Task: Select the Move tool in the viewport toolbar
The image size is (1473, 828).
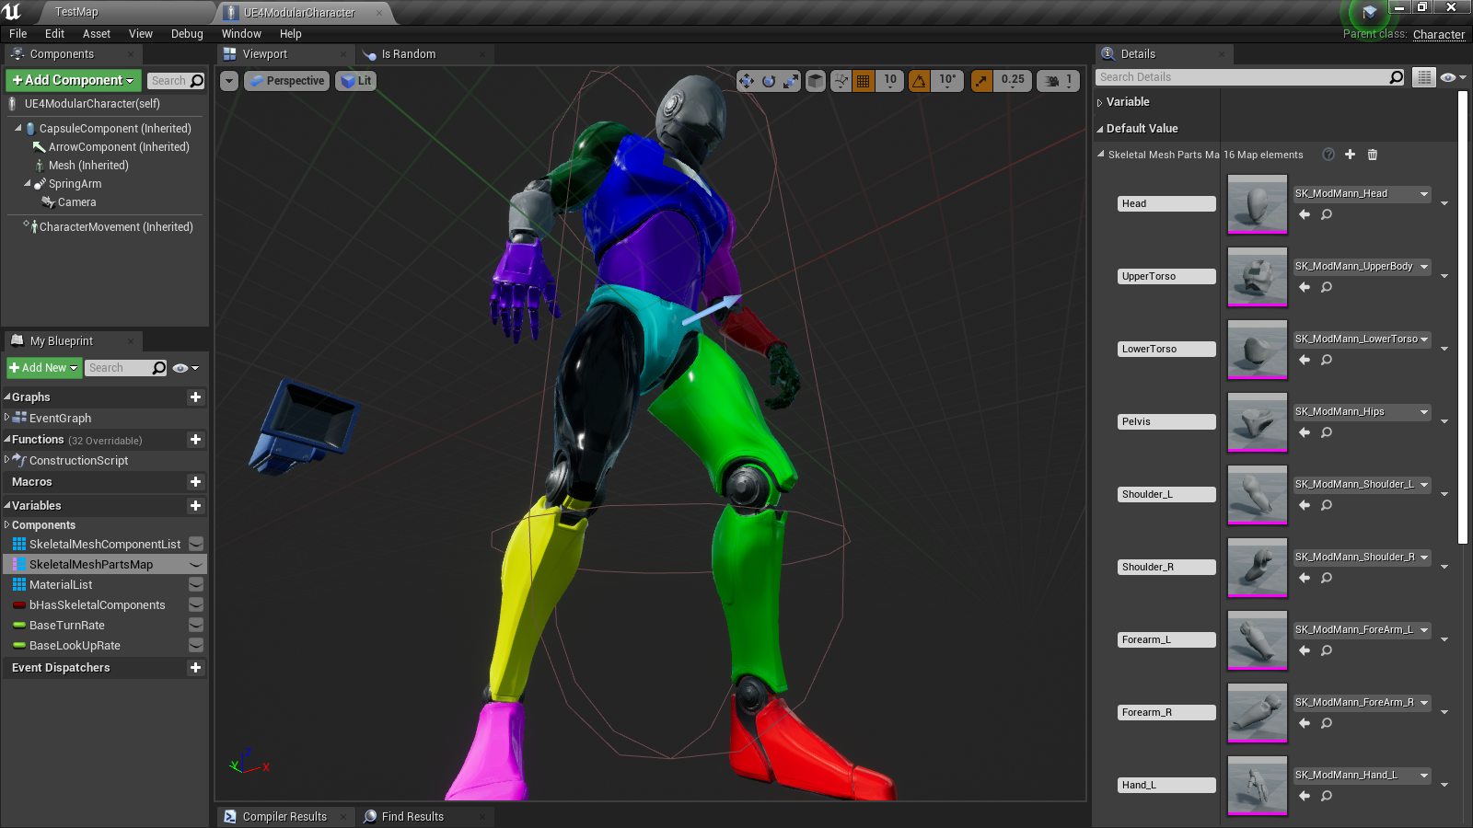Action: click(746, 81)
